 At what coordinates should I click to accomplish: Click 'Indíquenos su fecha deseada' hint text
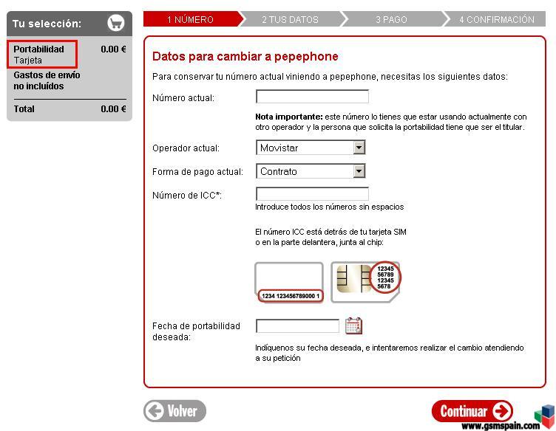click(x=390, y=353)
